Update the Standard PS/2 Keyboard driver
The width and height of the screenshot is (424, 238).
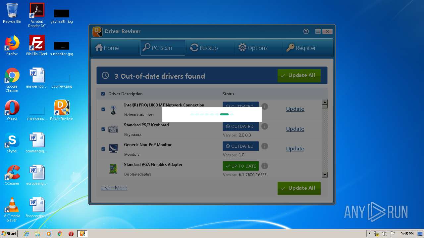click(295, 129)
